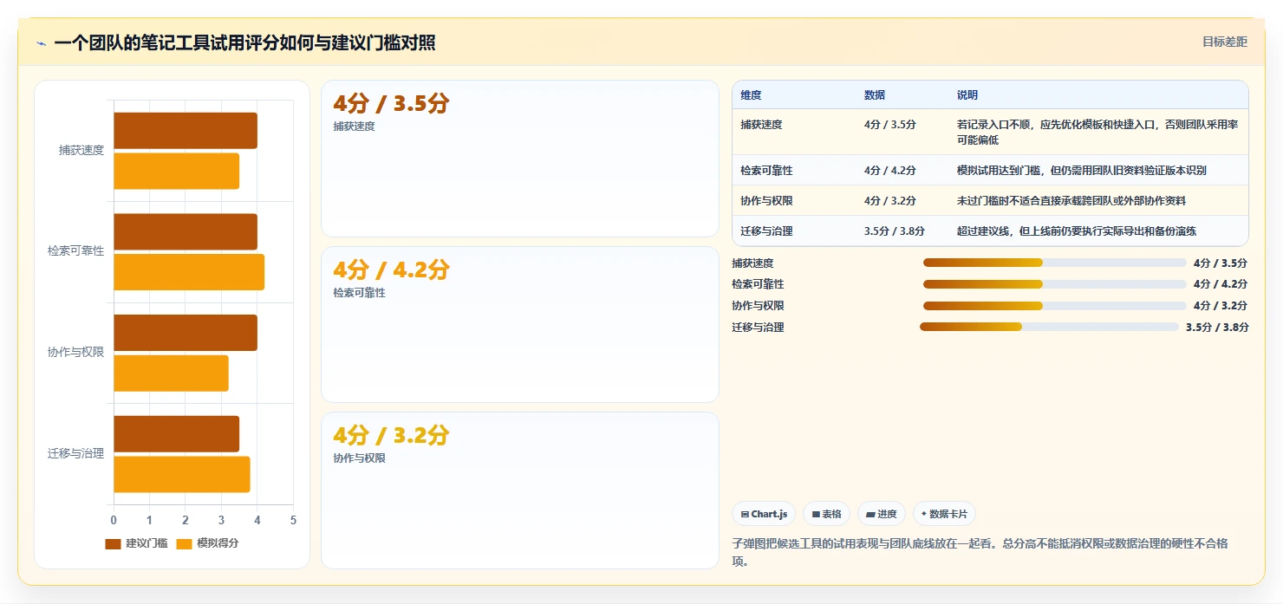This screenshot has height=604, width=1283.
Task: Click the 迁移与治理 progress bar
Action: tap(1049, 327)
